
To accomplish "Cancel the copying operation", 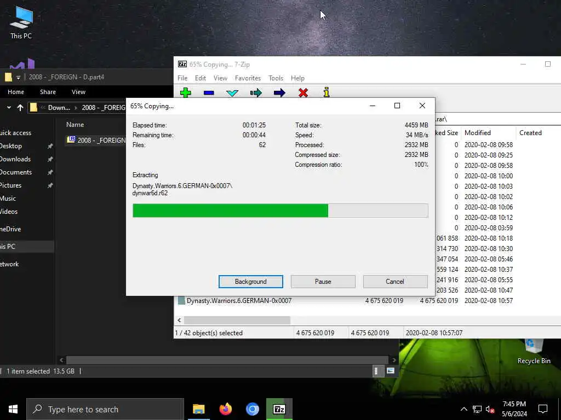I will (395, 282).
